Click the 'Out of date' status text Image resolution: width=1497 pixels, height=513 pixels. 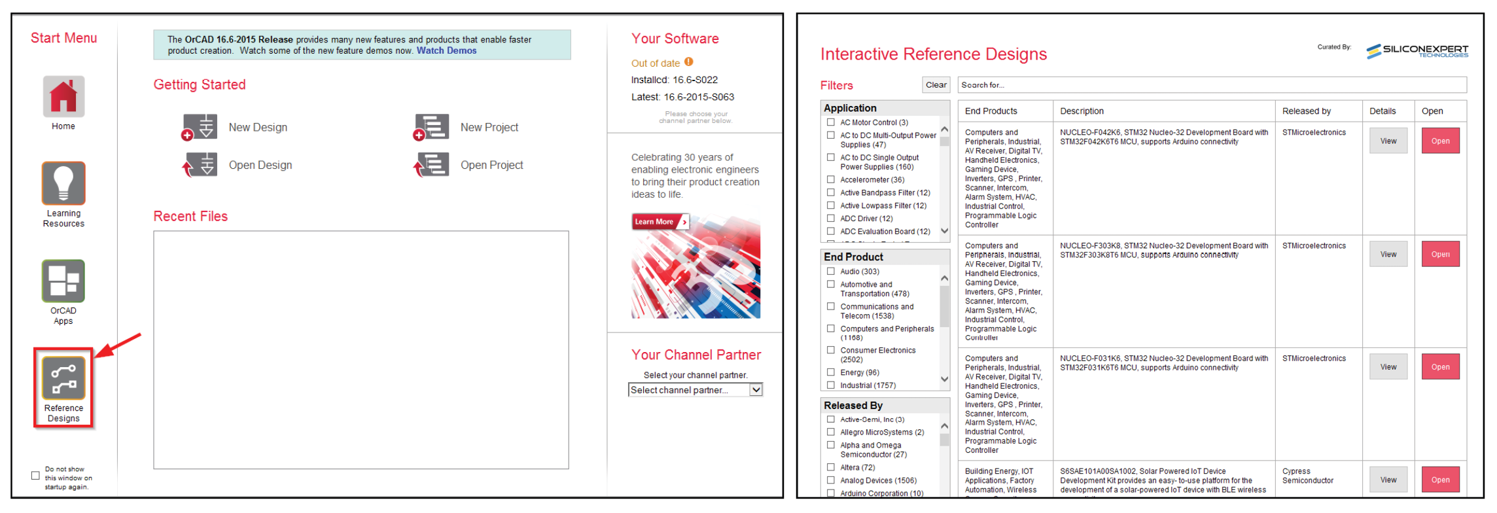(x=656, y=63)
